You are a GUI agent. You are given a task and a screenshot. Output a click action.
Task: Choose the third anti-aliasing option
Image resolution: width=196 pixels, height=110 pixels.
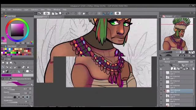(x=23, y=97)
